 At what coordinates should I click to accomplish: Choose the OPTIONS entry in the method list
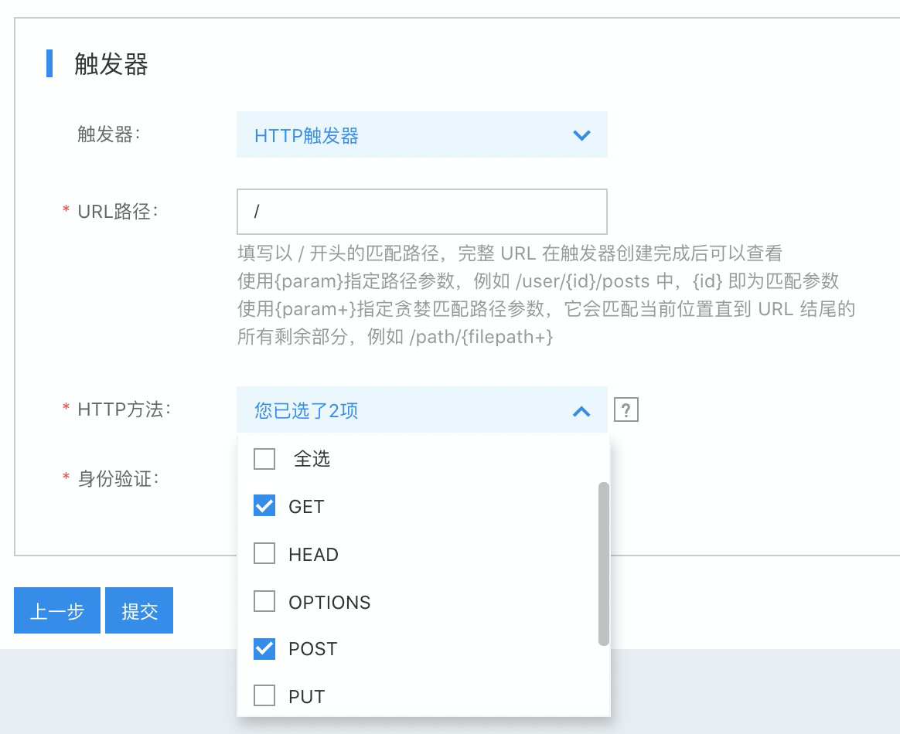tap(329, 603)
